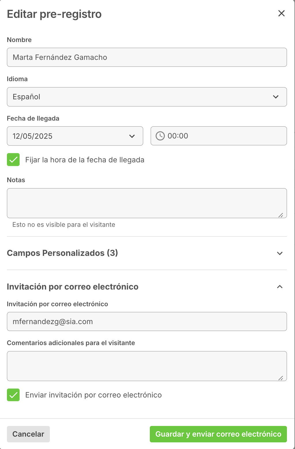The image size is (295, 449).
Task: Open the 12/05/2025 arrival date picker
Action: pos(75,136)
